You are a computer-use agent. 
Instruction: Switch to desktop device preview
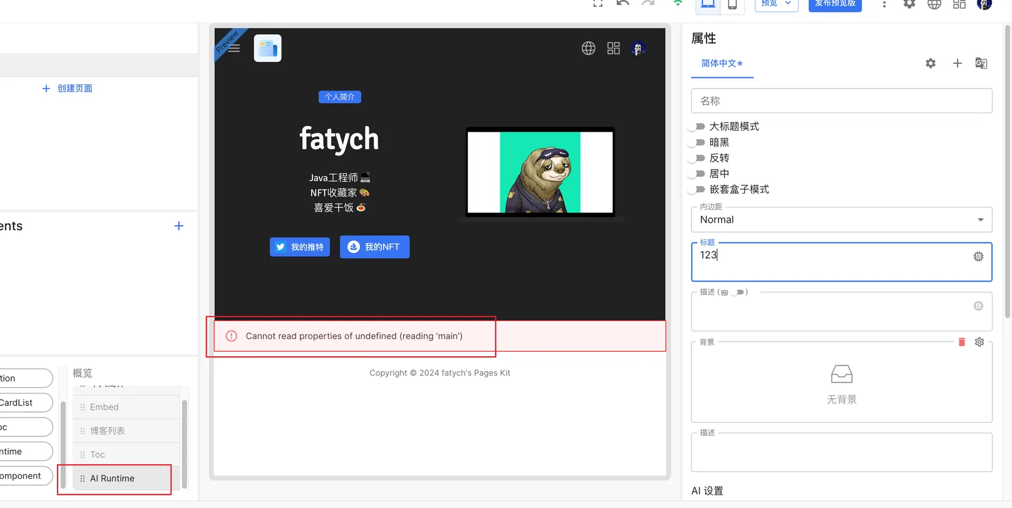pyautogui.click(x=708, y=4)
